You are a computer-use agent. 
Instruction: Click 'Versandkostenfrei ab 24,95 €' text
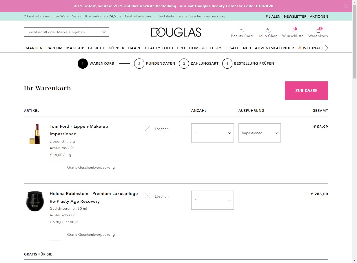pos(97,17)
